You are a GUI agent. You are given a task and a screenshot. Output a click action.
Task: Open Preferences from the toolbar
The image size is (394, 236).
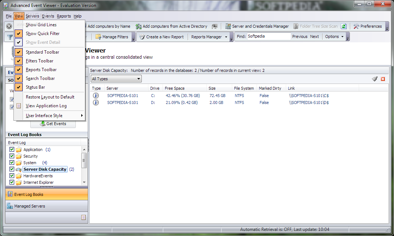coord(368,26)
